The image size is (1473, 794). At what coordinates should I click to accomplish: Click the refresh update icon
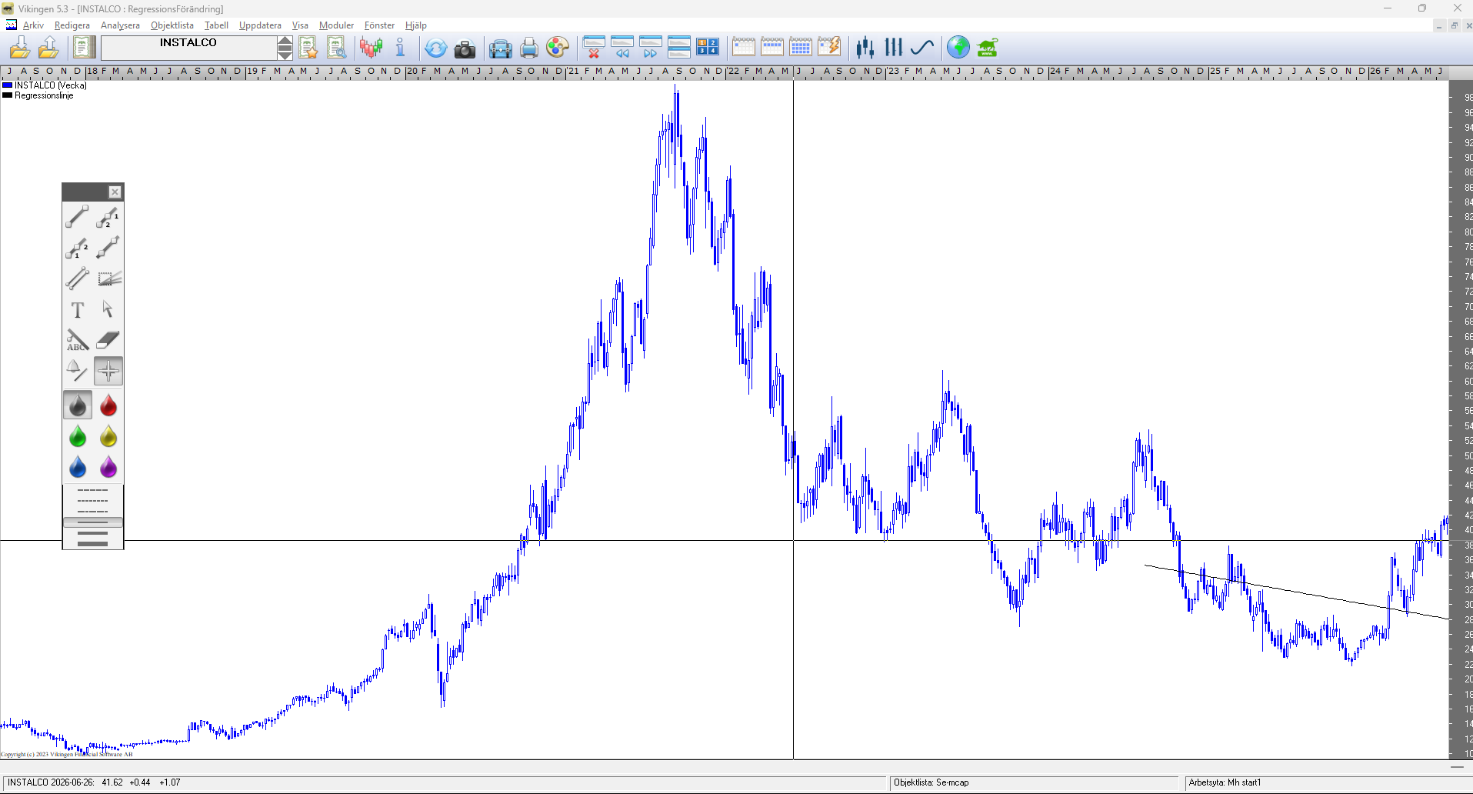435,48
